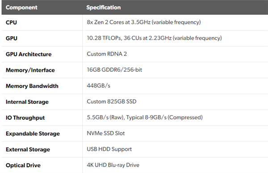Click the 'Custom 825GB SSD' value
268x173 pixels.
[x=112, y=101]
